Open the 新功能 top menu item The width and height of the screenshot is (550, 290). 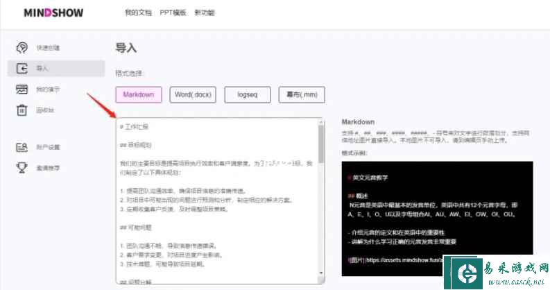(204, 12)
